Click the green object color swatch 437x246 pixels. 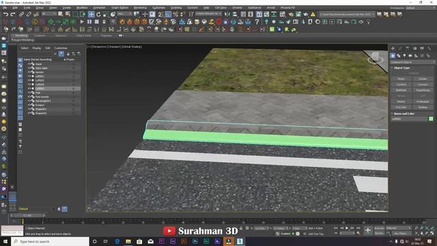click(431, 119)
